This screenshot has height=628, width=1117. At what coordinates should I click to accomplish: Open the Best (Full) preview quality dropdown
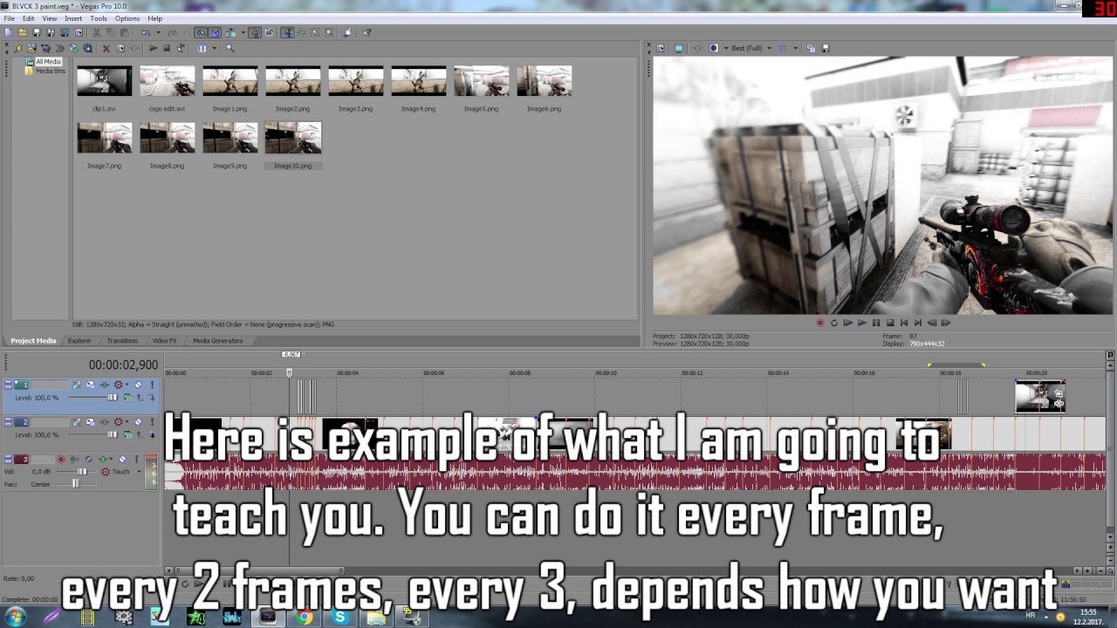click(x=751, y=48)
